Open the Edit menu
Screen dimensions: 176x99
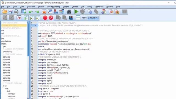click(9, 7)
